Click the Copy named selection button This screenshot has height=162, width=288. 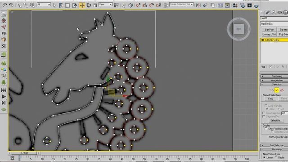pyautogui.click(x=270, y=99)
